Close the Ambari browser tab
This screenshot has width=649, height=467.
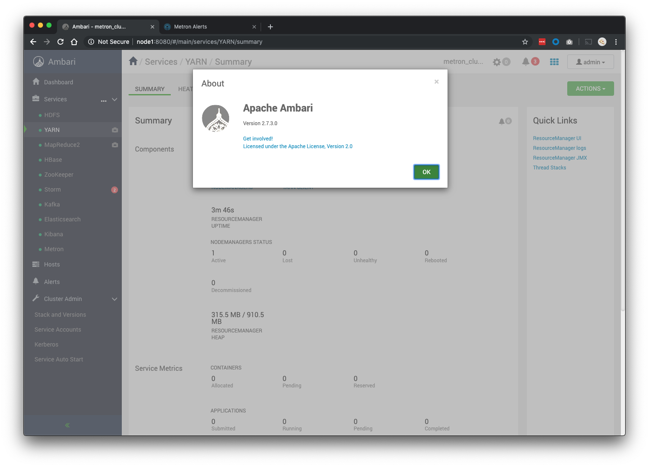[x=152, y=27]
